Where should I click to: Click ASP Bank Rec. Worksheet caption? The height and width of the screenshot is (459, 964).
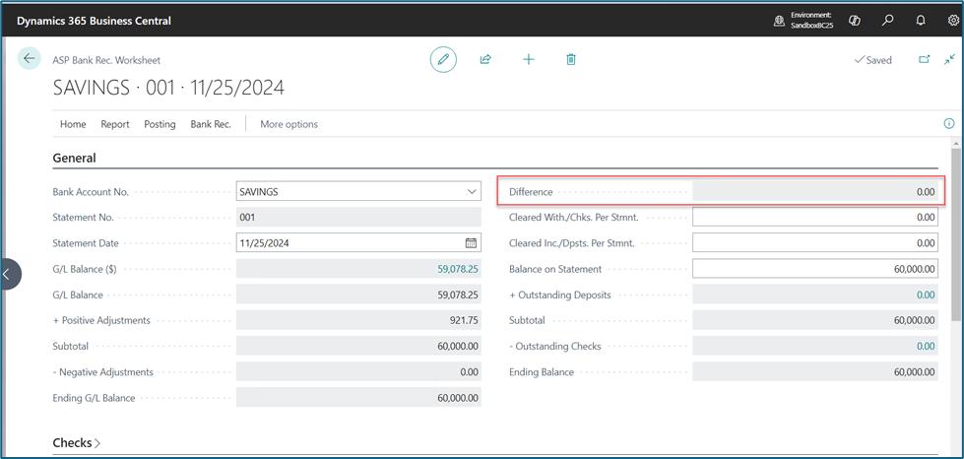coord(107,60)
